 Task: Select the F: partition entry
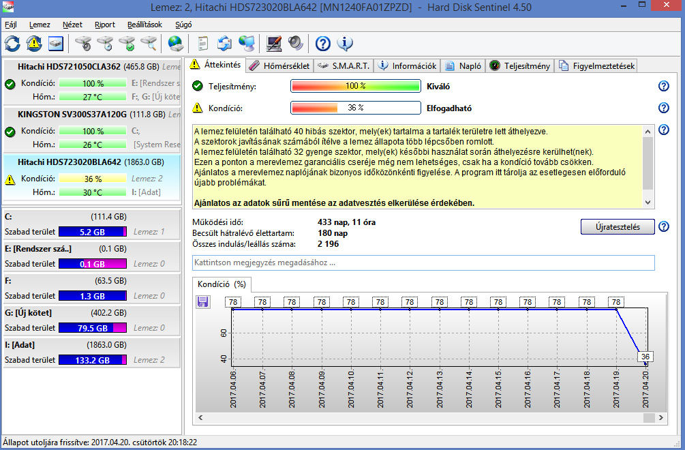tap(92, 288)
